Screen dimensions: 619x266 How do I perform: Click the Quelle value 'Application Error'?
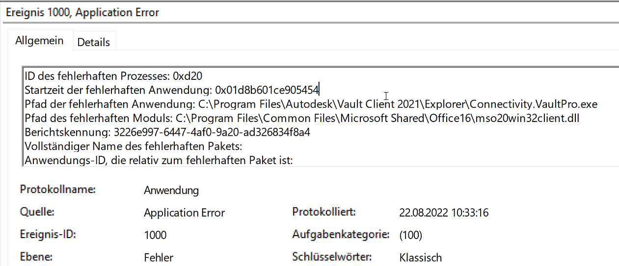pyautogui.click(x=184, y=213)
